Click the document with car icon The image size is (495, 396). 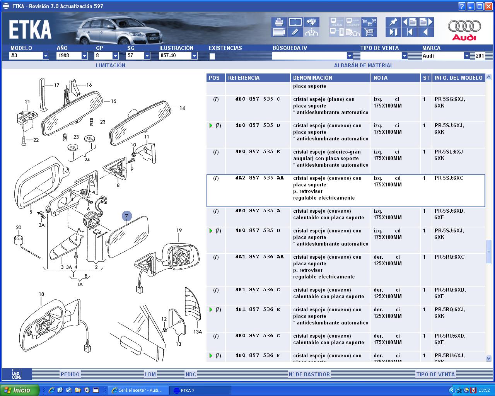coord(353,32)
